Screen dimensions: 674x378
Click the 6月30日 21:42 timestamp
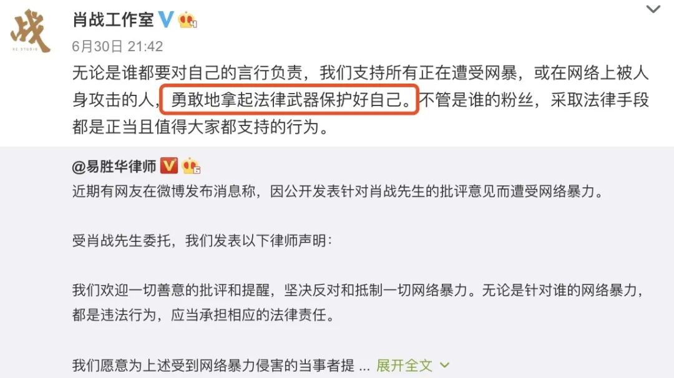[117, 46]
